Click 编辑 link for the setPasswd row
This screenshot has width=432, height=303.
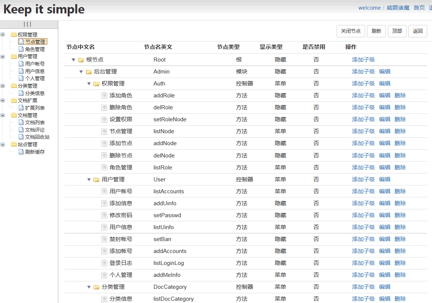point(385,215)
